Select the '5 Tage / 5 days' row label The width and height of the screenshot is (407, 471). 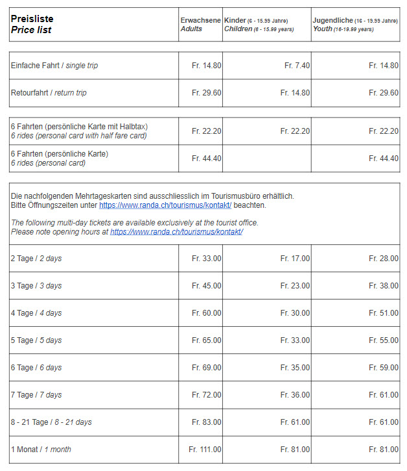pyautogui.click(x=36, y=340)
